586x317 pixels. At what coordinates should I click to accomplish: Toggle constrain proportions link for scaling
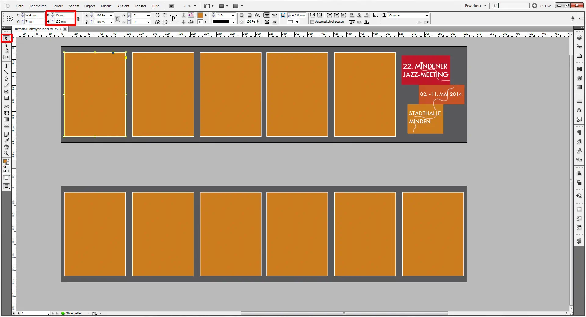click(118, 18)
